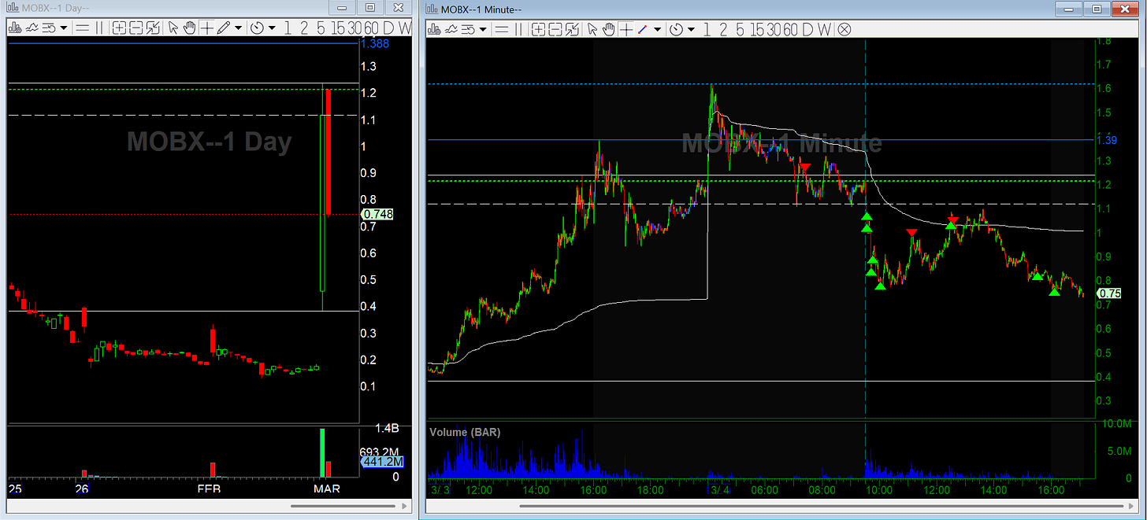Open the clock time-range icon in Minute window
Screen dimensions: 1147x520
676,29
